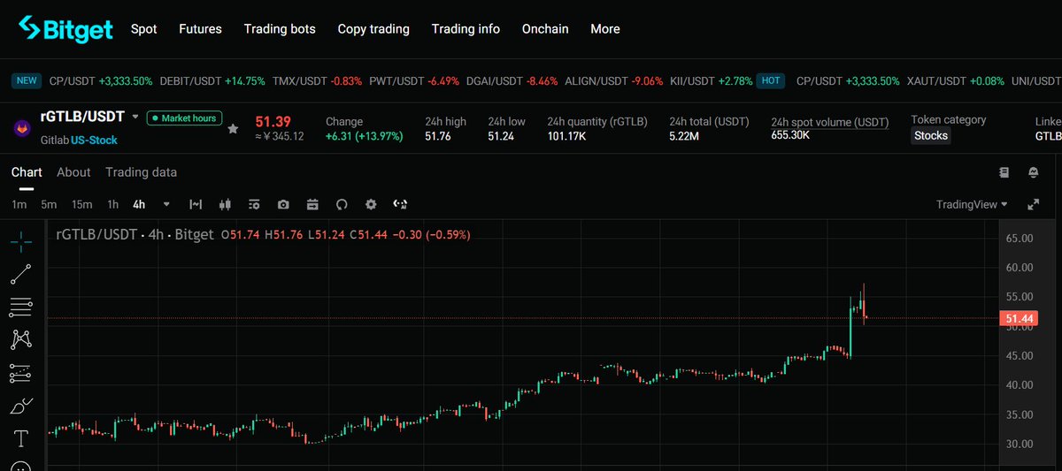Select the 1m timeframe
Screen dimensions: 1062x471
tap(19, 204)
